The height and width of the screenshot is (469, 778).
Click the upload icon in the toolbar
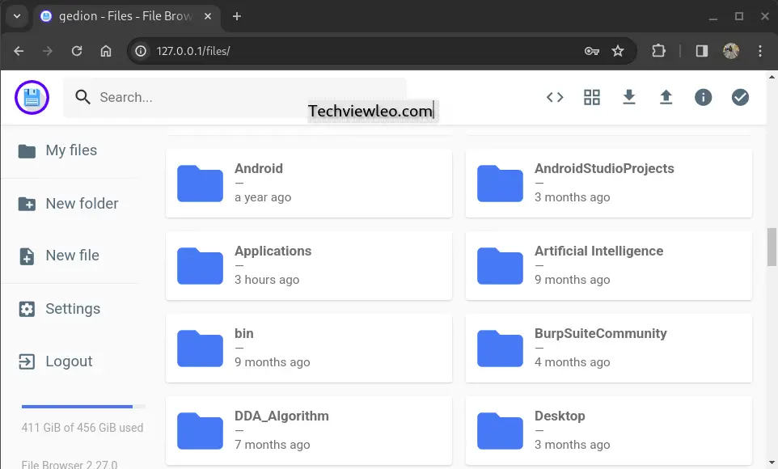coord(666,97)
